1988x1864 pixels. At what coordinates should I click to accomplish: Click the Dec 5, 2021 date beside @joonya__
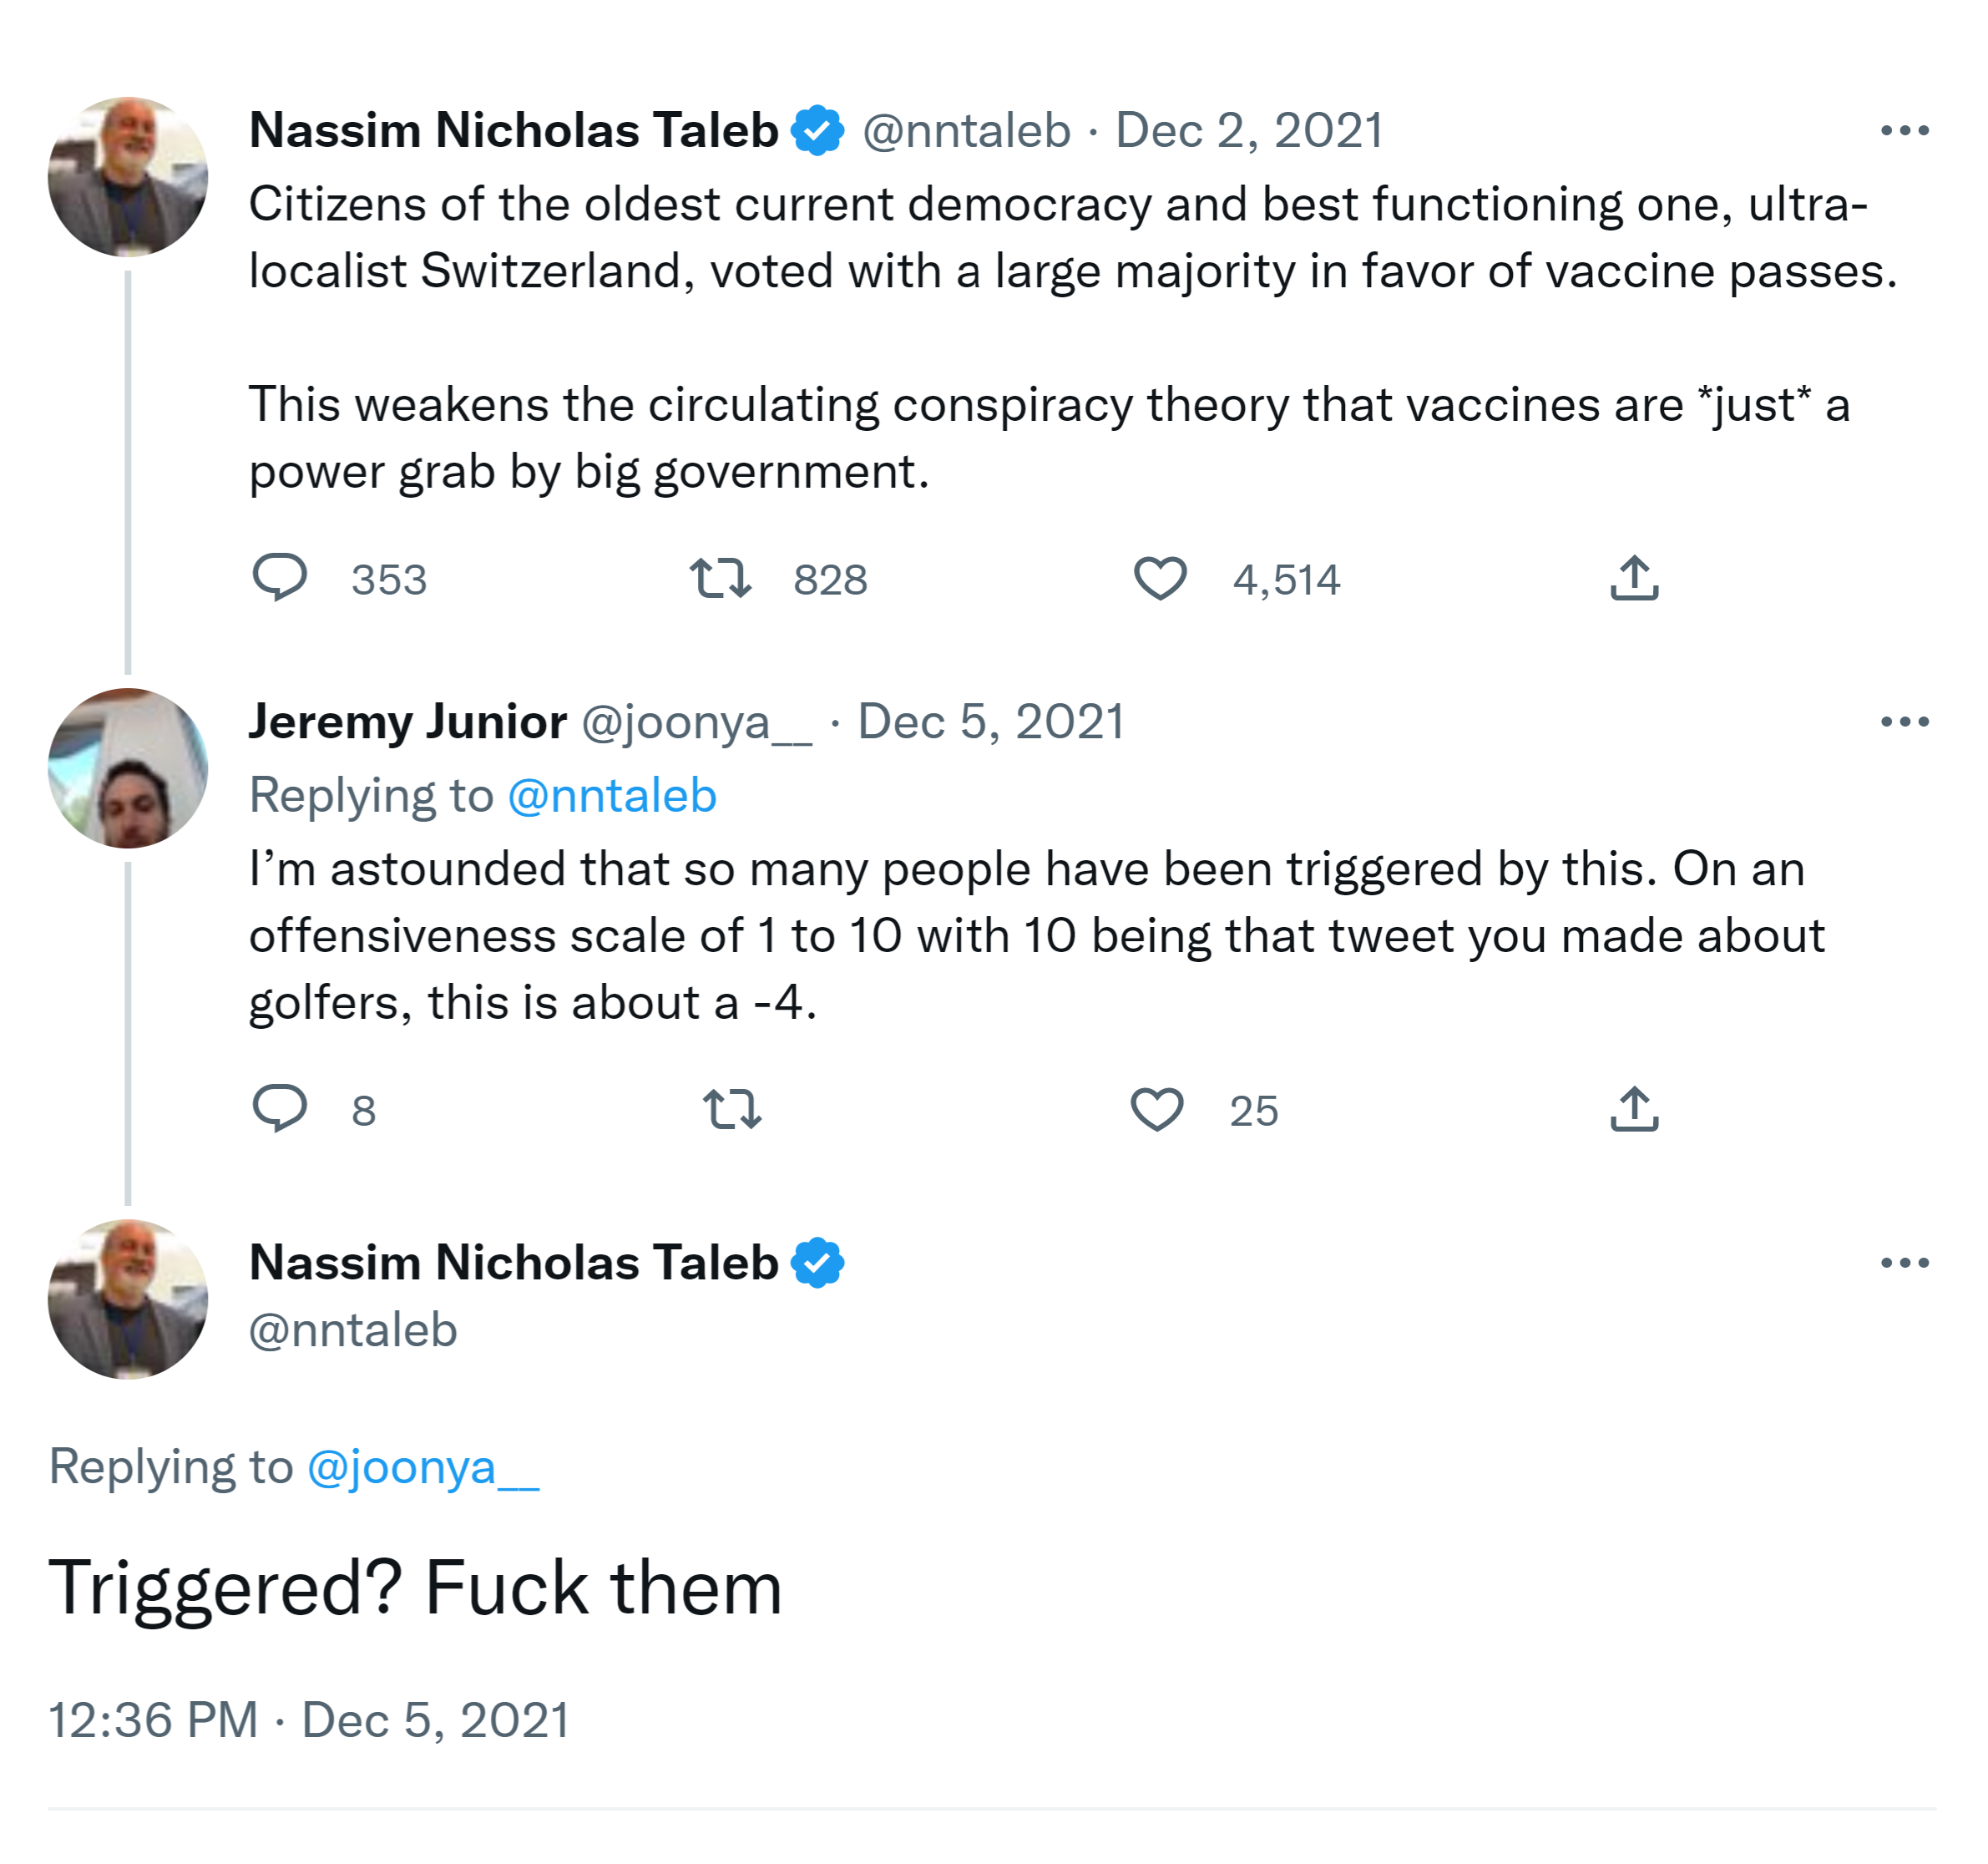(x=991, y=722)
